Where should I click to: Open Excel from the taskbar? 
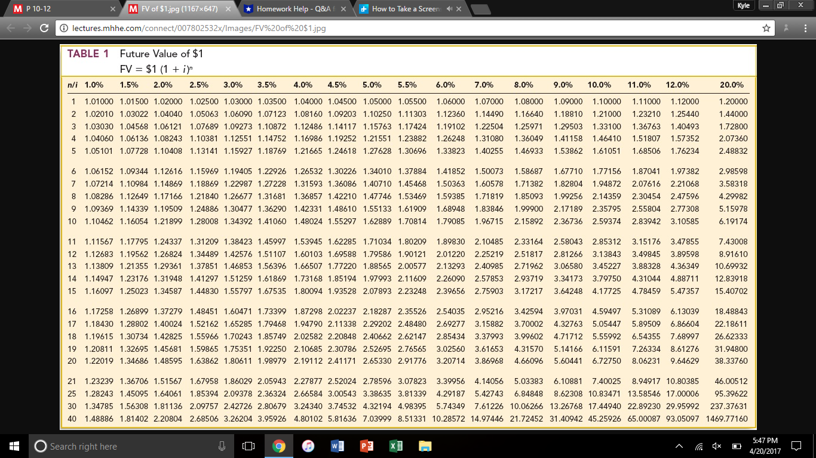(x=395, y=444)
